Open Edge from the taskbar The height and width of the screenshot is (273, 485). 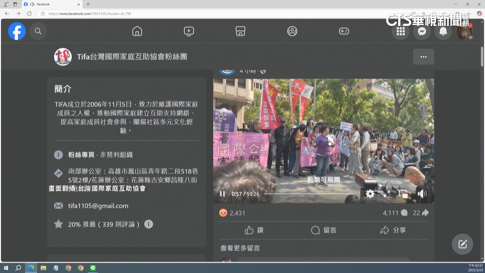click(31, 268)
